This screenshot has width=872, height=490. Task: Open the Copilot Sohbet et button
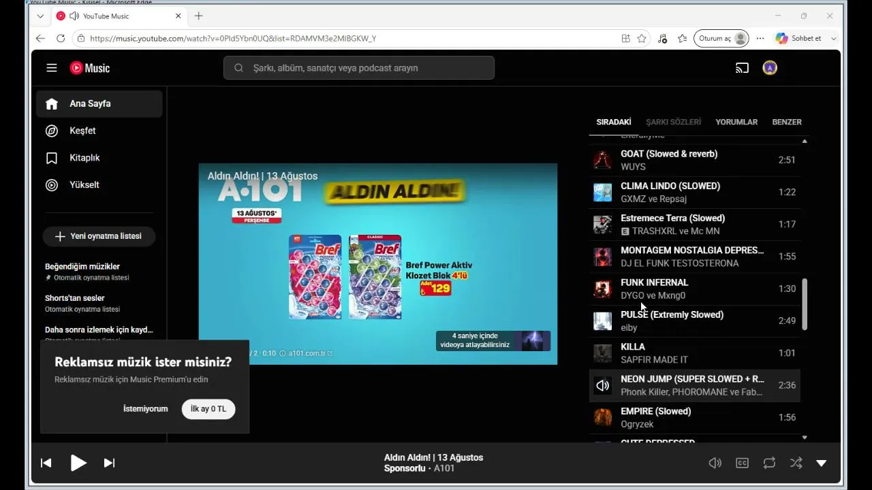tap(800, 39)
